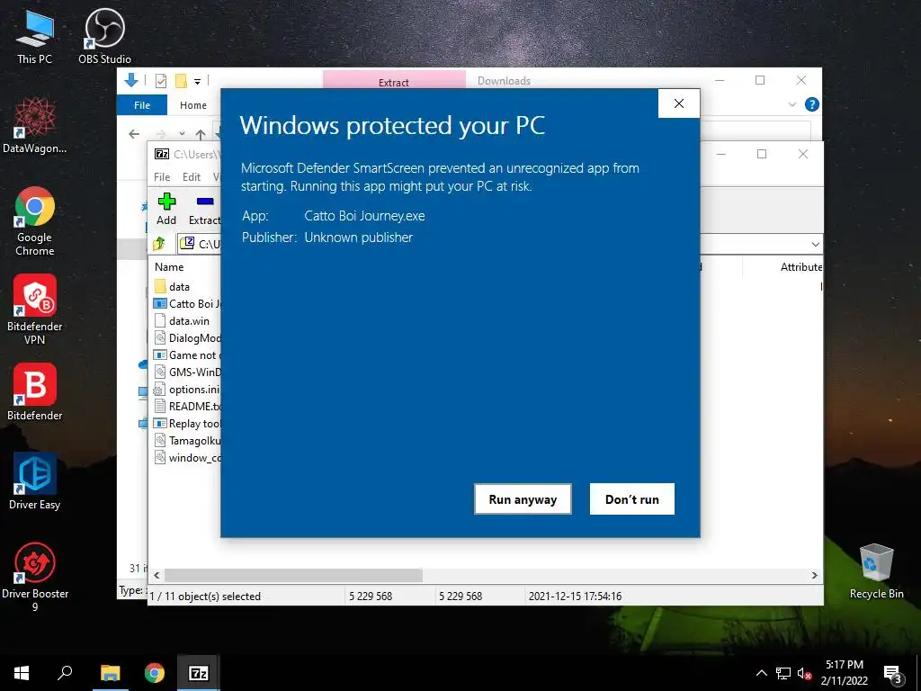Open Bitdefender desktop shortcut
The width and height of the screenshot is (921, 691).
[x=35, y=392]
